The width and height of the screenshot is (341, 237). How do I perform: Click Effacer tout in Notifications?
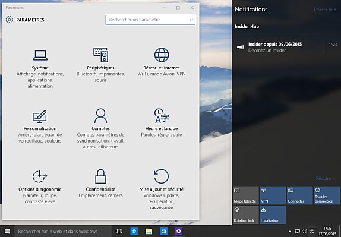click(x=325, y=10)
